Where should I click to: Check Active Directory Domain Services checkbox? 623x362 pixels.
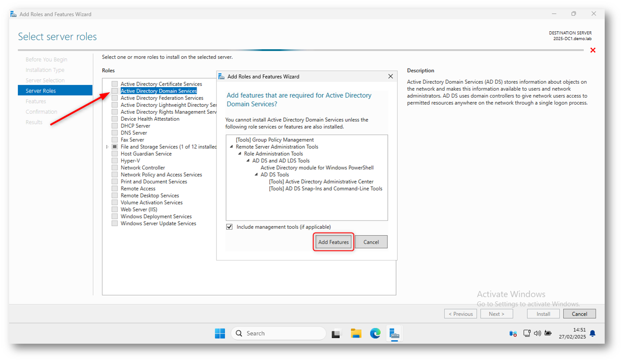coord(115,91)
